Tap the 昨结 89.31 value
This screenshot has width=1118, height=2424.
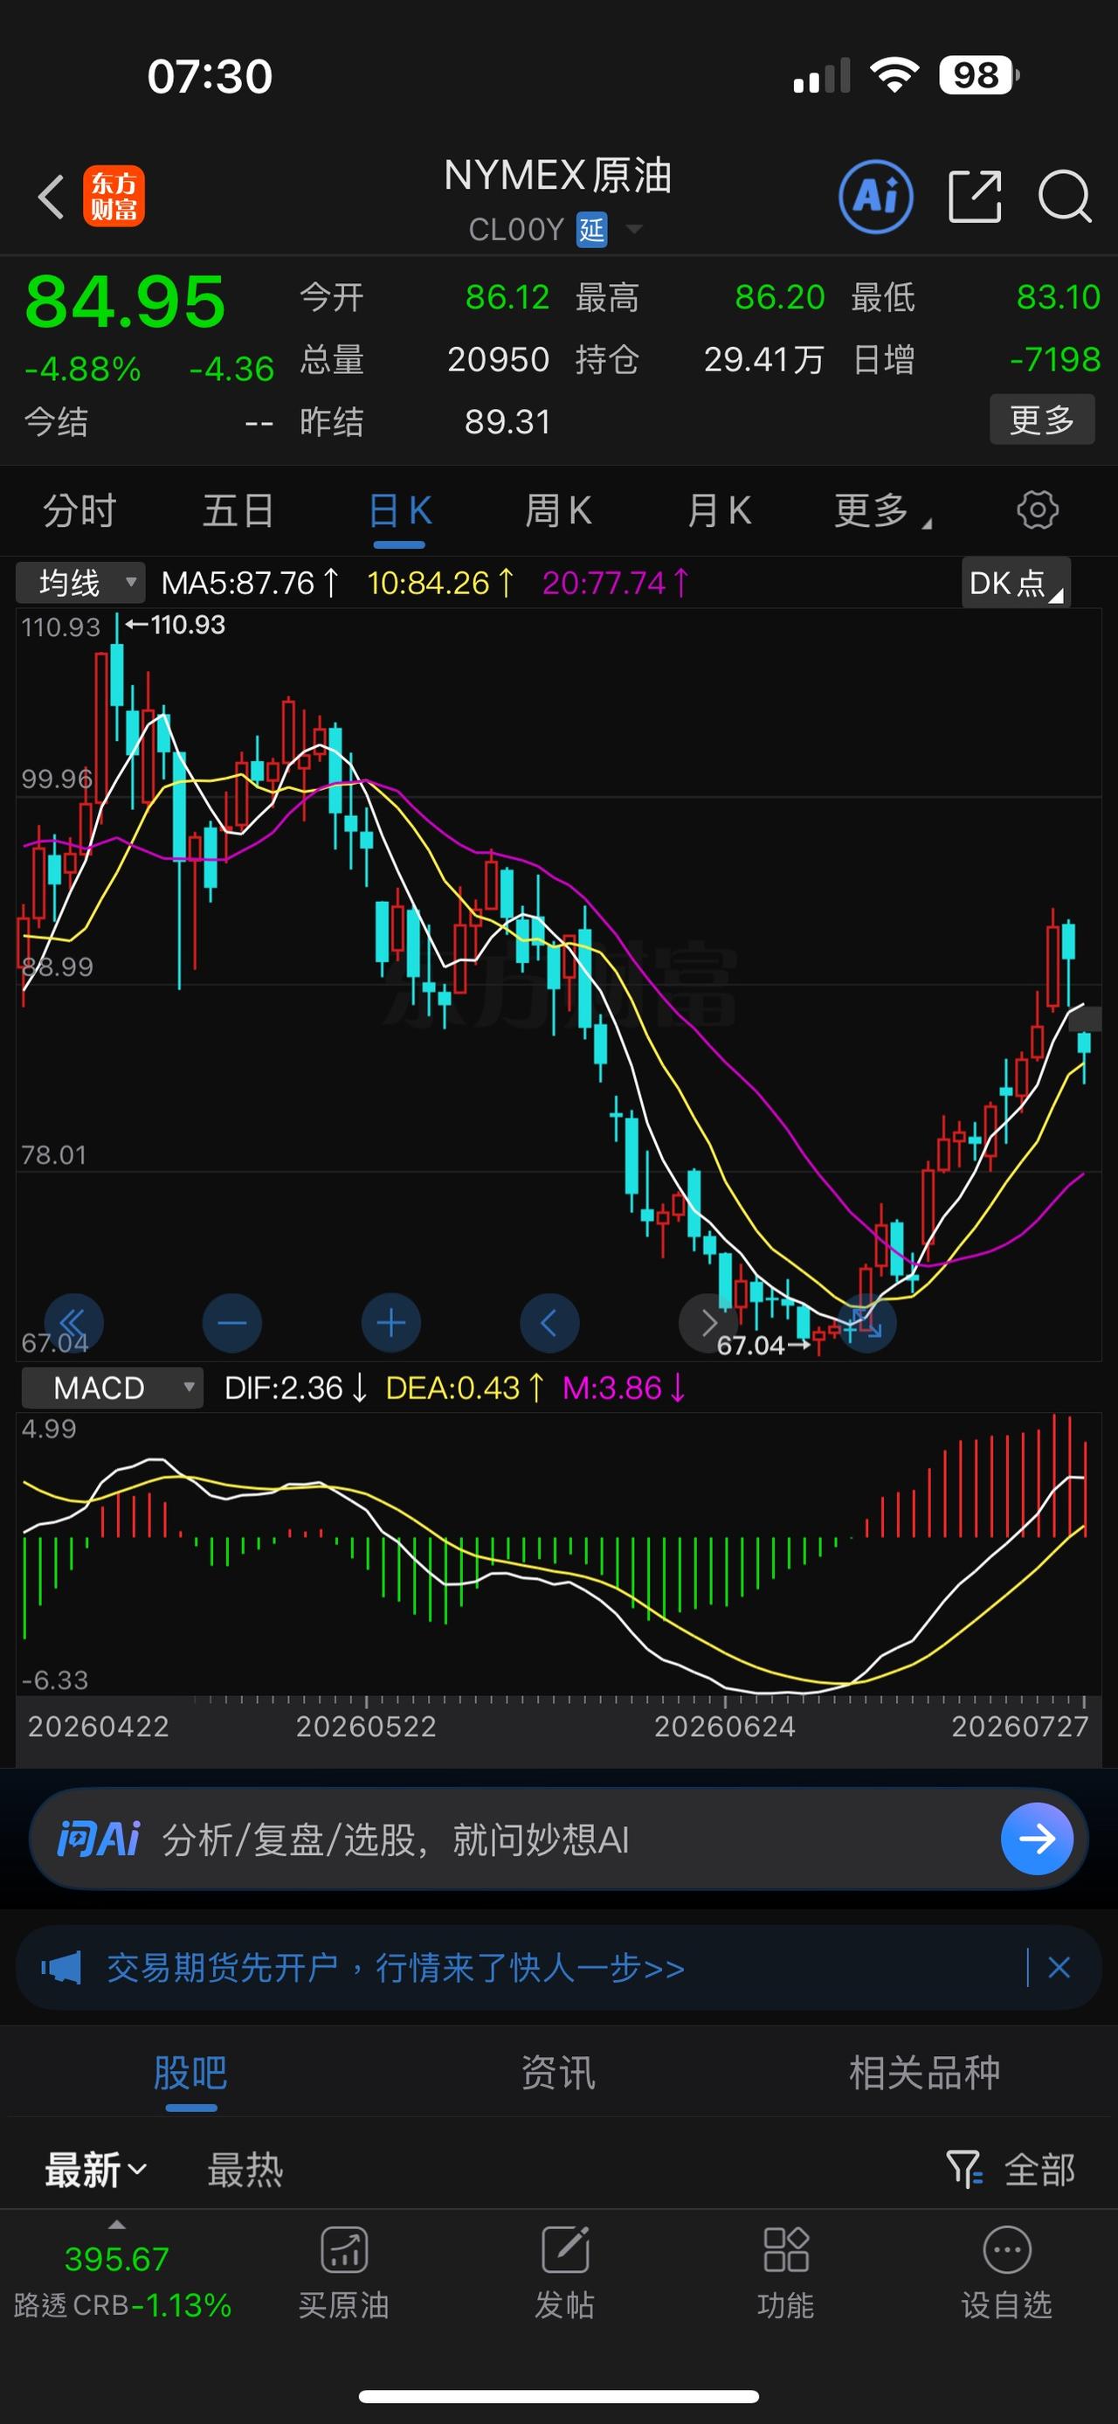click(507, 421)
